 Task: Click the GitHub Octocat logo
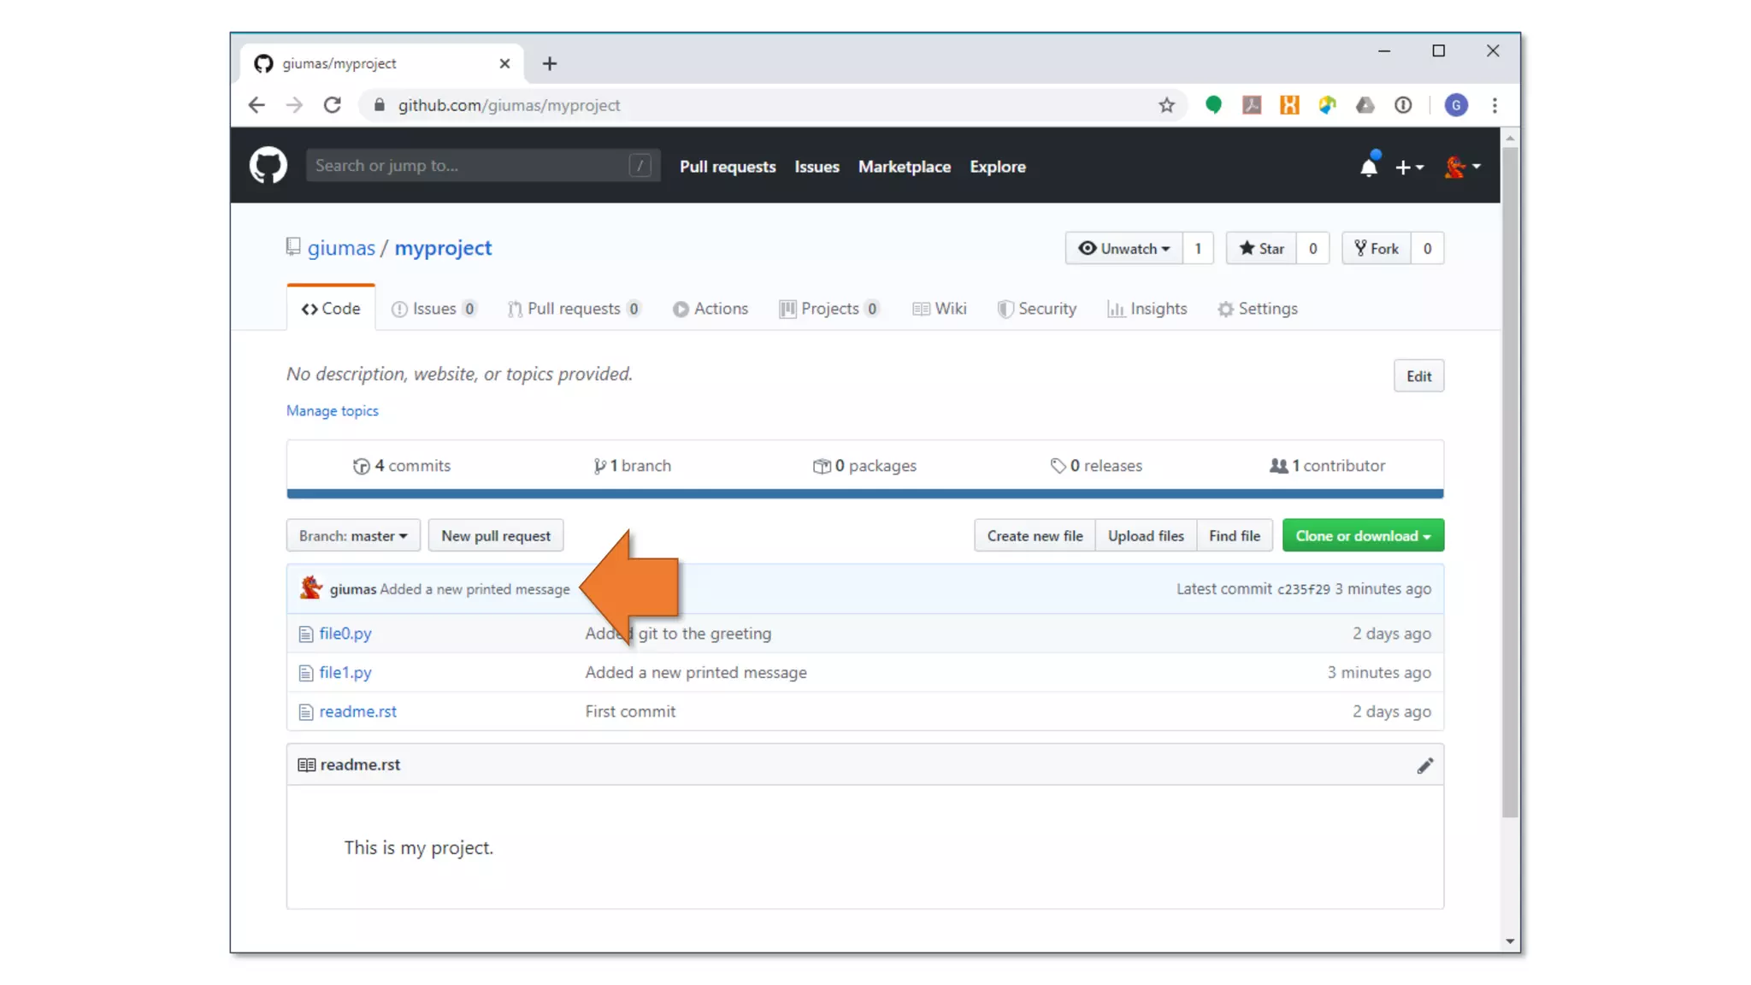coord(268,166)
